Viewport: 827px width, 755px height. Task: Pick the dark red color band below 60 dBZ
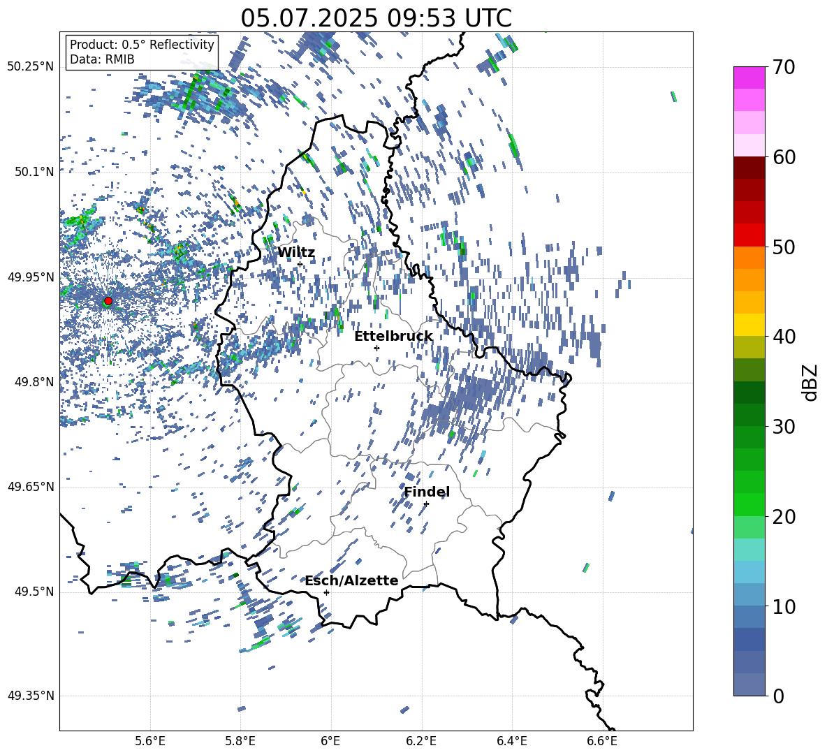(749, 168)
